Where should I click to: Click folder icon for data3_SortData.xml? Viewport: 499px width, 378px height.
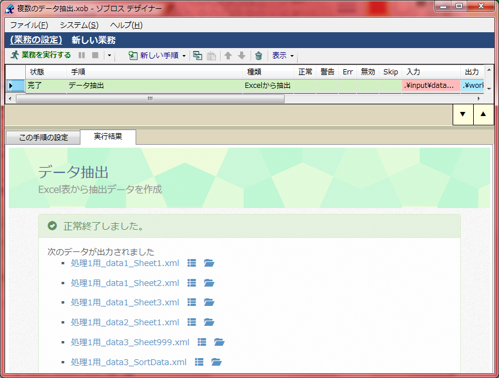coord(217,362)
